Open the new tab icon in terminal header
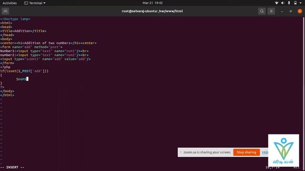Screen dimensions: 305x171 coord(5,11)
